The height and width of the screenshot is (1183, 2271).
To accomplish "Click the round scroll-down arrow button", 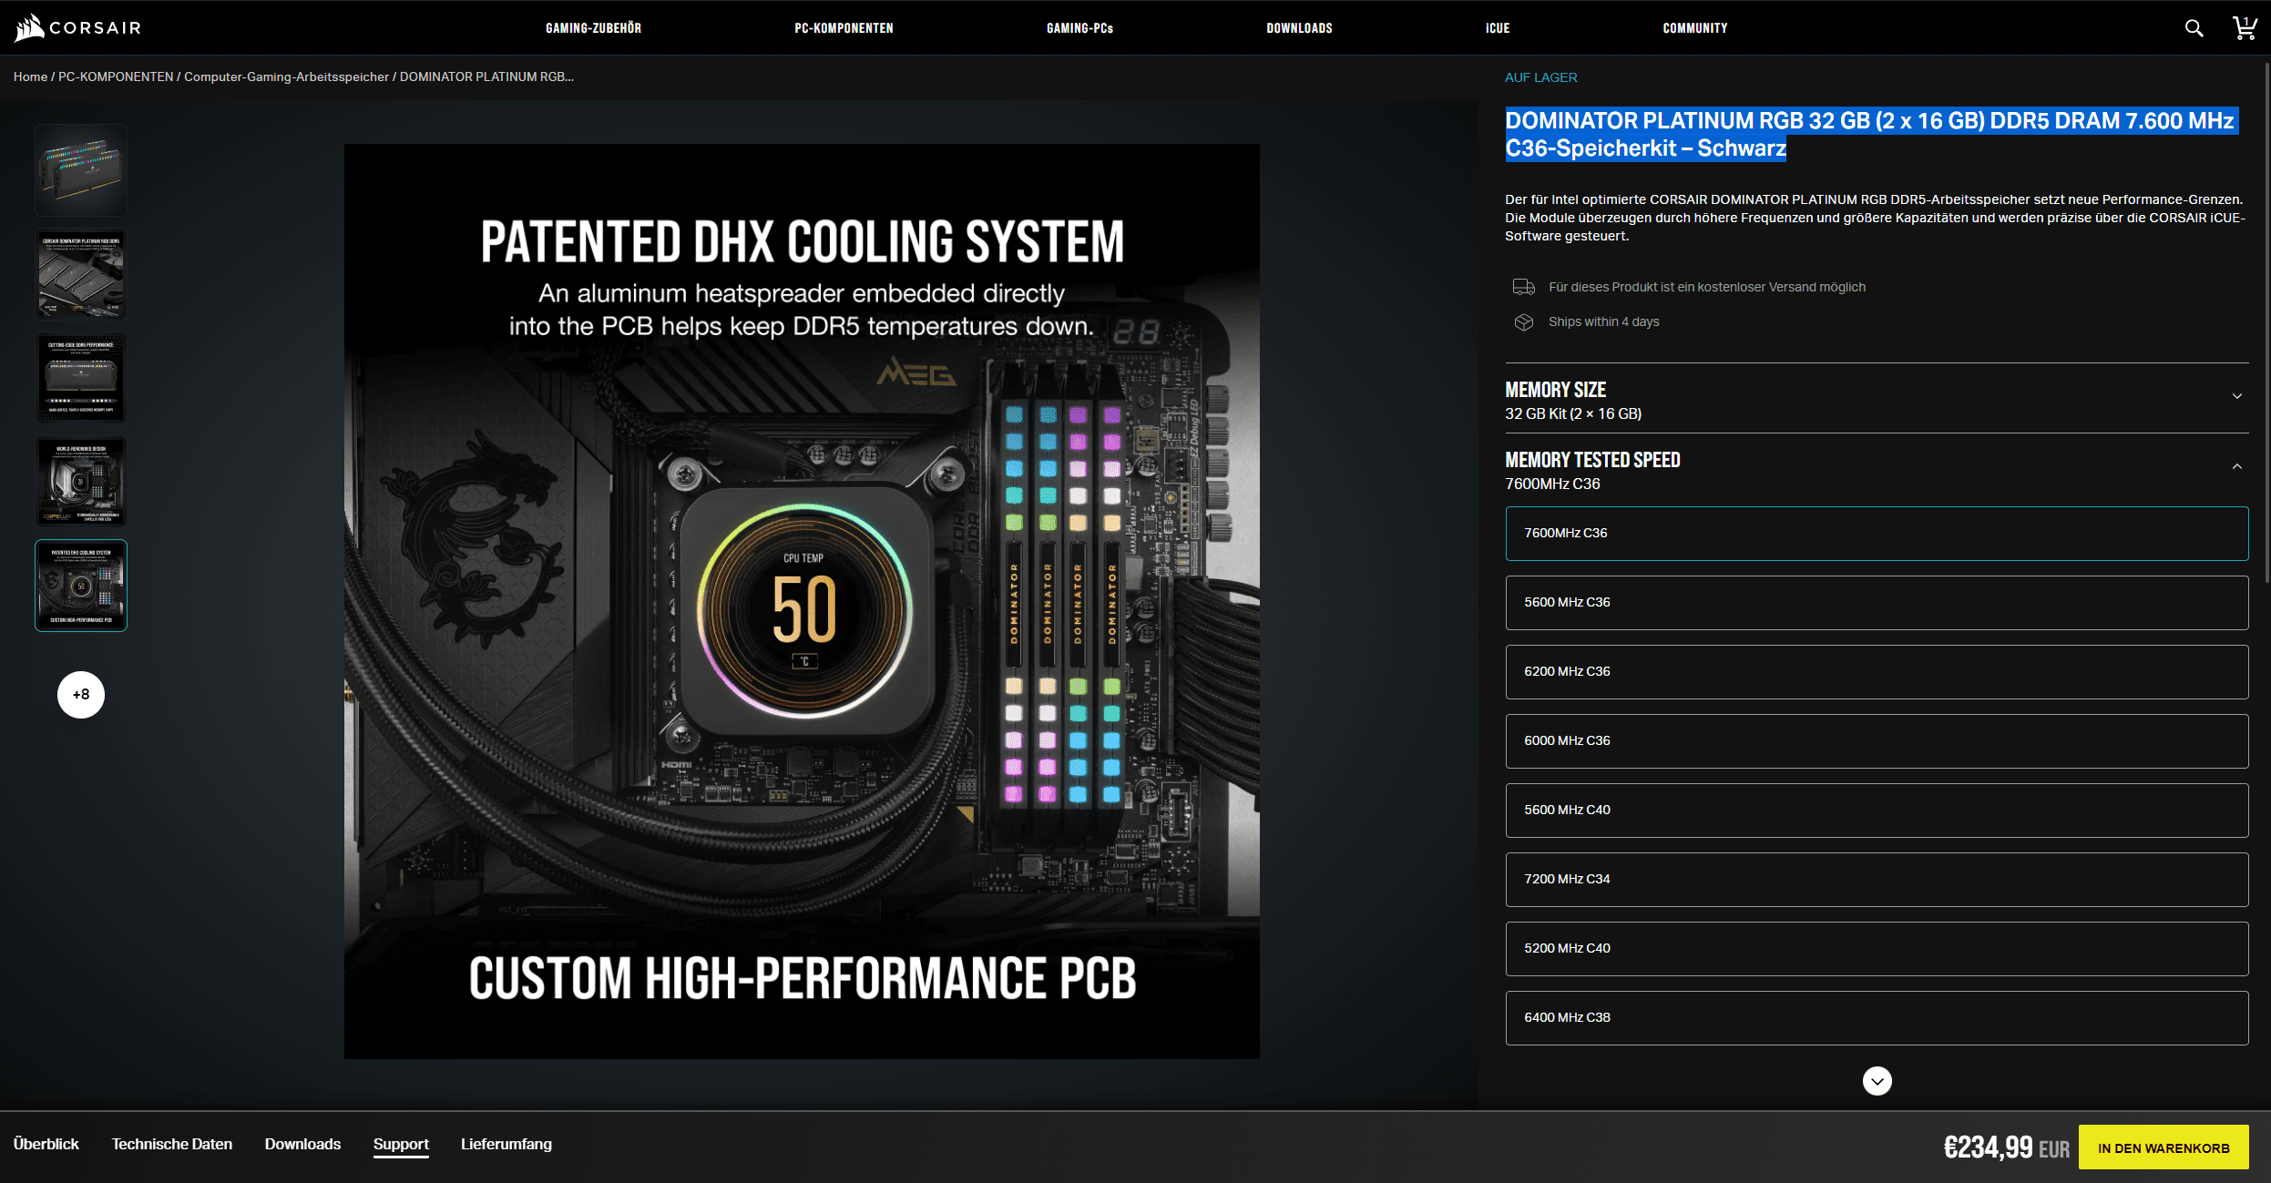I will [x=1877, y=1081].
